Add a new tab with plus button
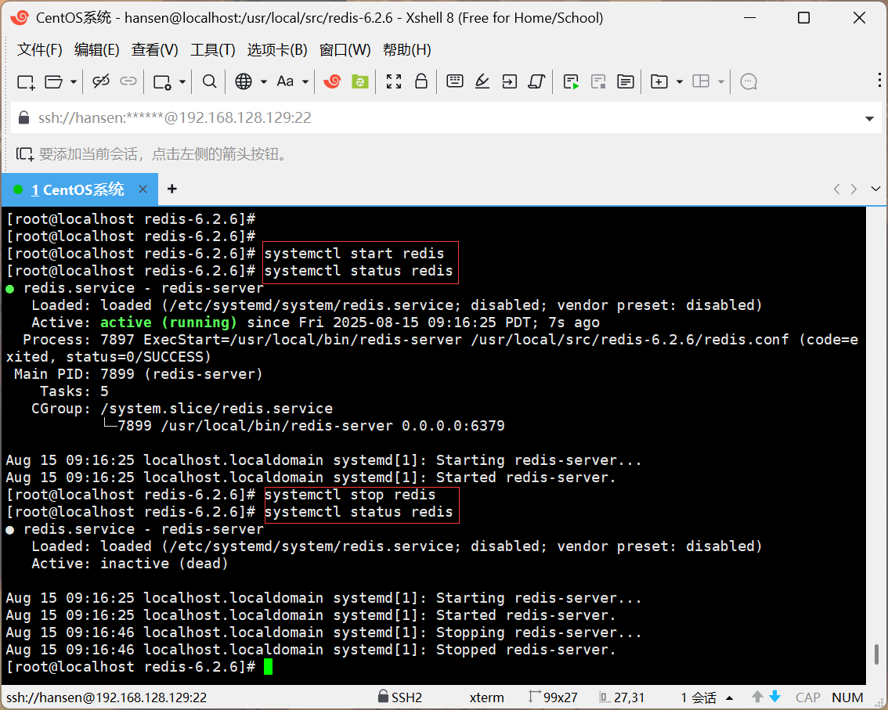 (172, 189)
